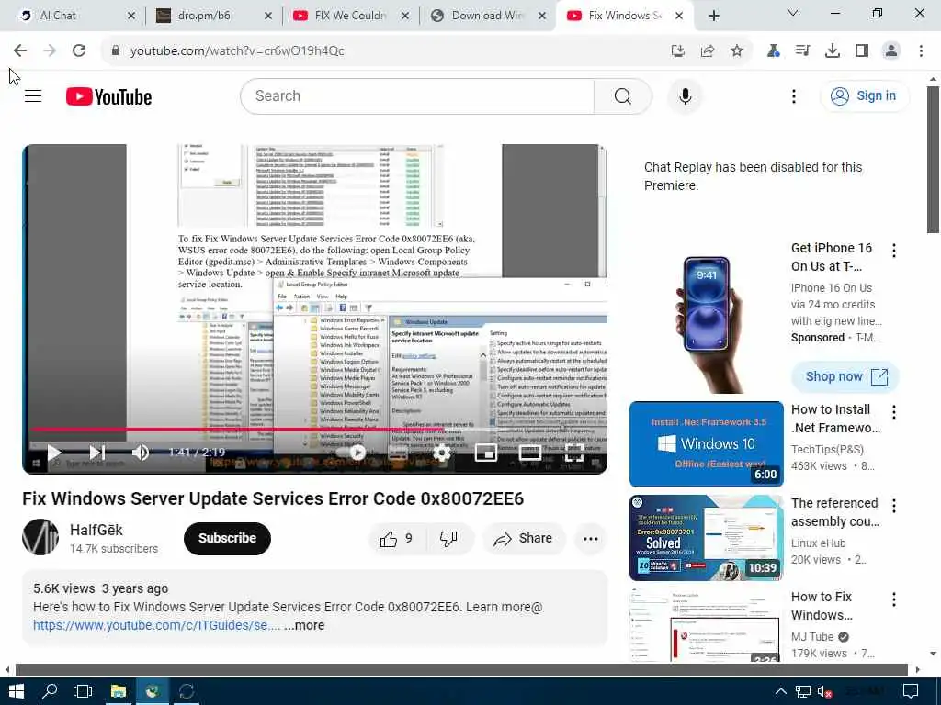941x705 pixels.
Task: Open more actions ellipsis beside Share
Action: point(591,539)
